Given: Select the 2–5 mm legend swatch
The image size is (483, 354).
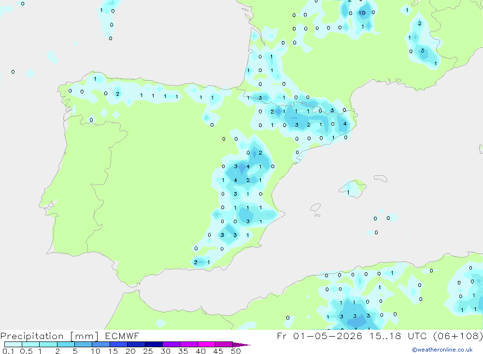Looking at the screenshot, I should 66,344.
